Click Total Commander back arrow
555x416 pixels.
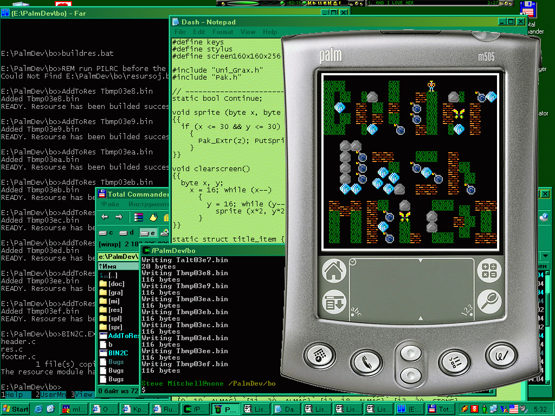click(105, 217)
